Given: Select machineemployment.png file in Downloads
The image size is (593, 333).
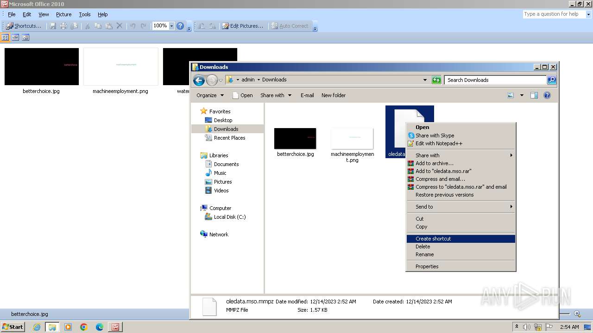Looking at the screenshot, I should tap(352, 145).
